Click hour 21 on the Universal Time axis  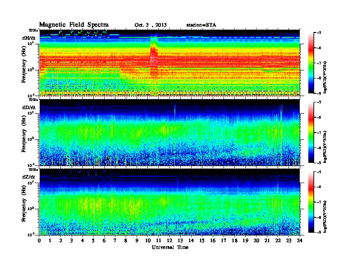click(267, 241)
